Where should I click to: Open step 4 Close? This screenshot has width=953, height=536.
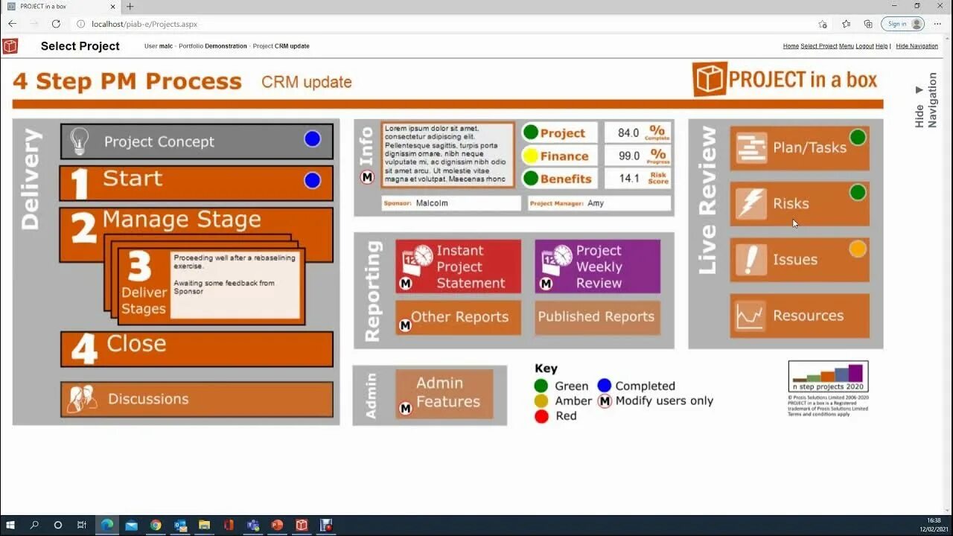pos(197,348)
